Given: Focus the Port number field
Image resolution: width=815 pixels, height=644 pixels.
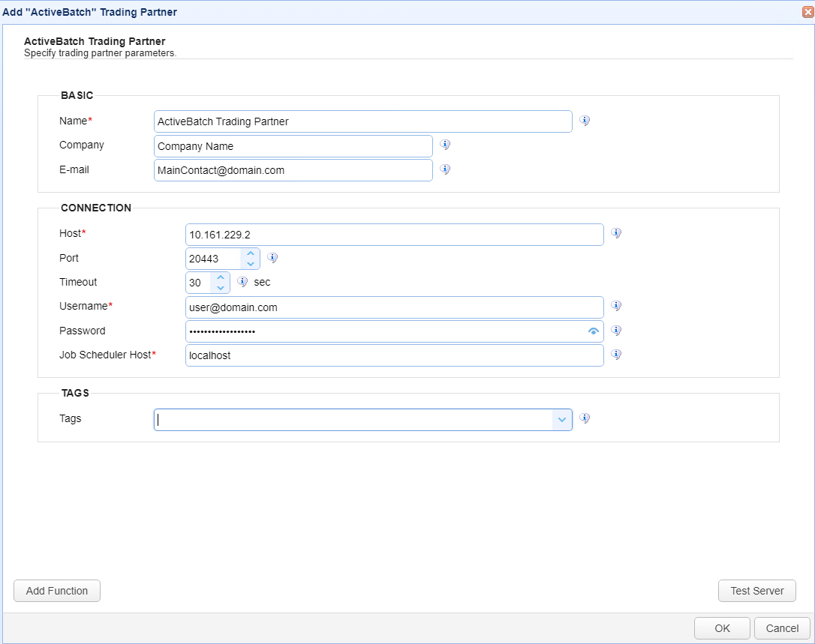Looking at the screenshot, I should point(214,259).
